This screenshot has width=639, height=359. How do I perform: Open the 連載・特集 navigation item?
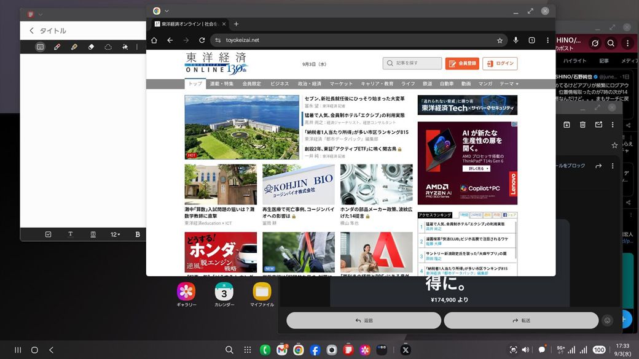(222, 83)
